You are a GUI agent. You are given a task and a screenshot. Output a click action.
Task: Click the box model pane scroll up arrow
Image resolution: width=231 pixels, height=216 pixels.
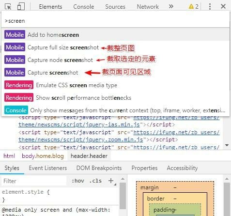click(227, 179)
